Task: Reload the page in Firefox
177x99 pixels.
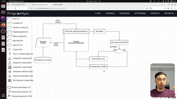Action: pos(15,9)
